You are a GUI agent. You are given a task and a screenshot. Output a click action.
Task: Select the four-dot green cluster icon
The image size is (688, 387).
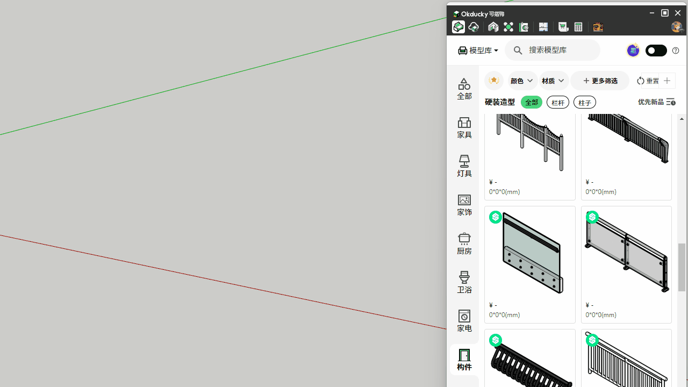pos(508,27)
